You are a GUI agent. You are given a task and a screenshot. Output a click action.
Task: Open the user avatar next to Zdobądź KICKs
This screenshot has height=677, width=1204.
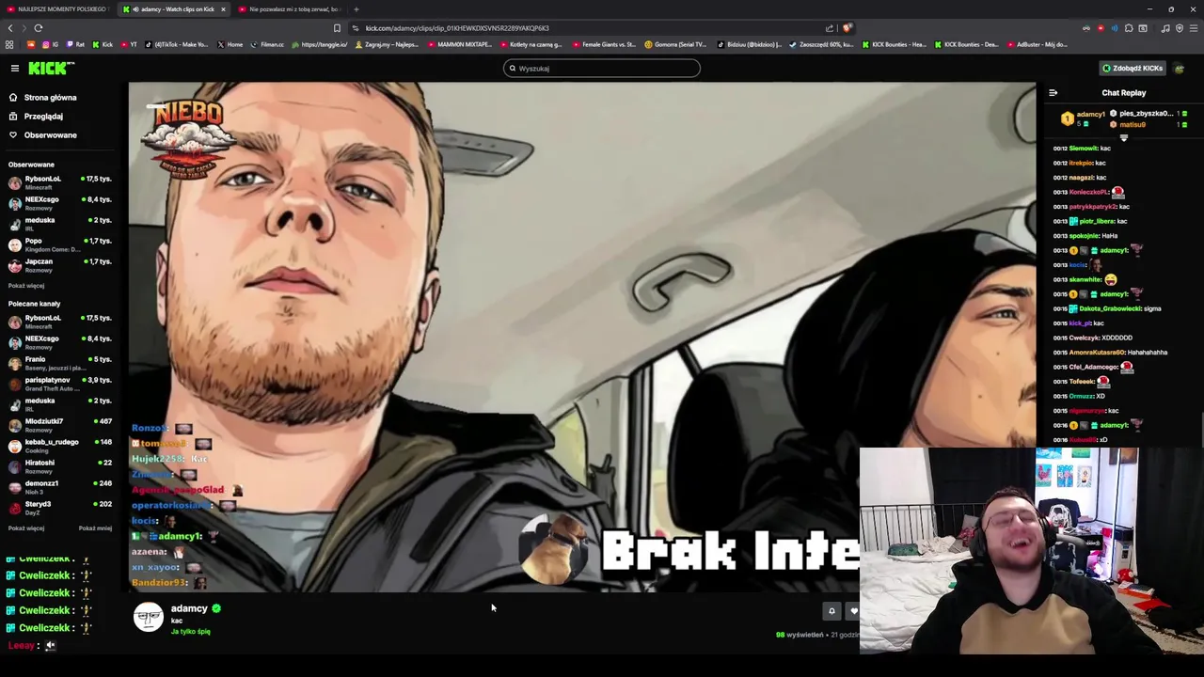pyautogui.click(x=1180, y=68)
